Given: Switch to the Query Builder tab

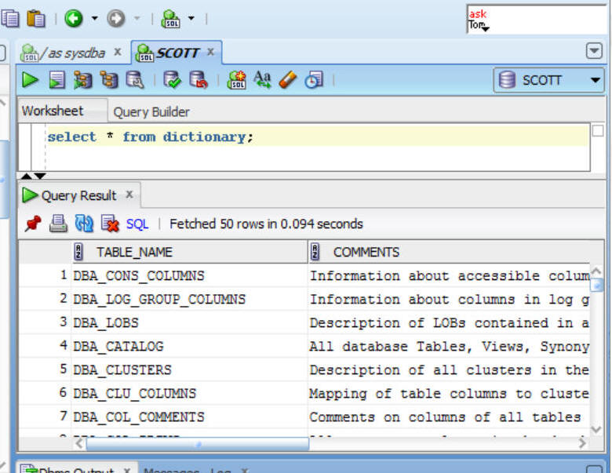Looking at the screenshot, I should tap(151, 111).
